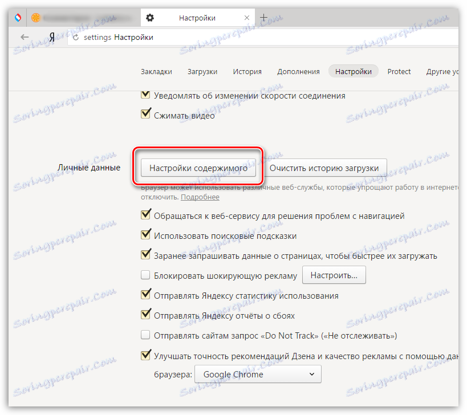This screenshot has height=415, width=467.
Task: Open the Подробнее link
Action: tap(200, 197)
